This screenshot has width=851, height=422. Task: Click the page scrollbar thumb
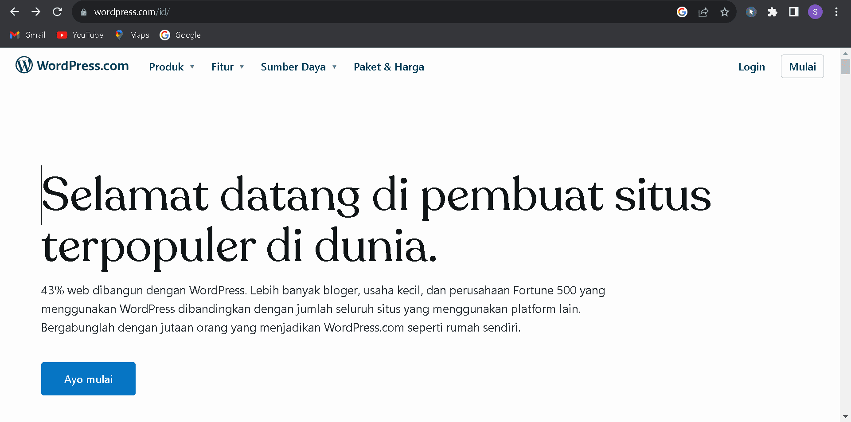point(845,66)
